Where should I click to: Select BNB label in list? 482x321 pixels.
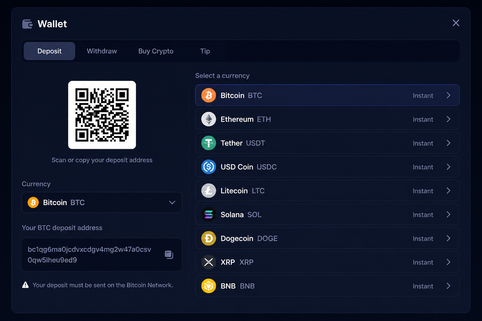click(x=238, y=286)
